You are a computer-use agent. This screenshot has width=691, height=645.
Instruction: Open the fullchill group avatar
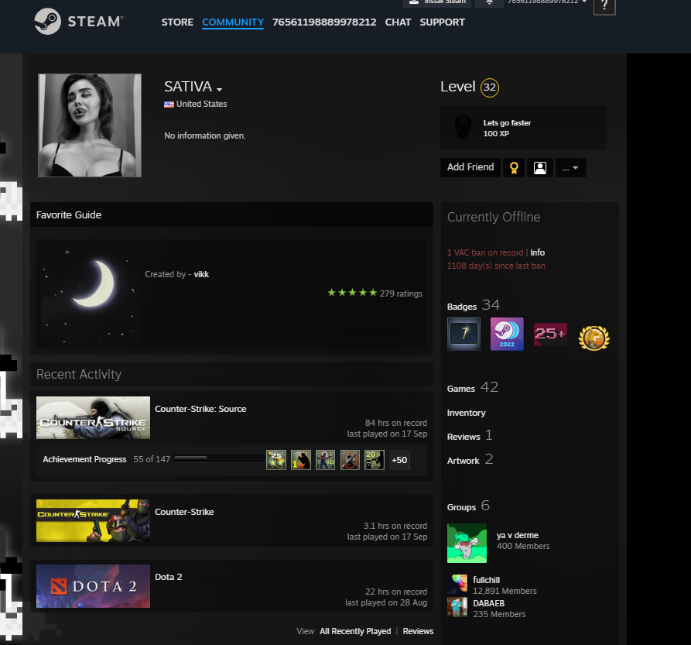457,584
